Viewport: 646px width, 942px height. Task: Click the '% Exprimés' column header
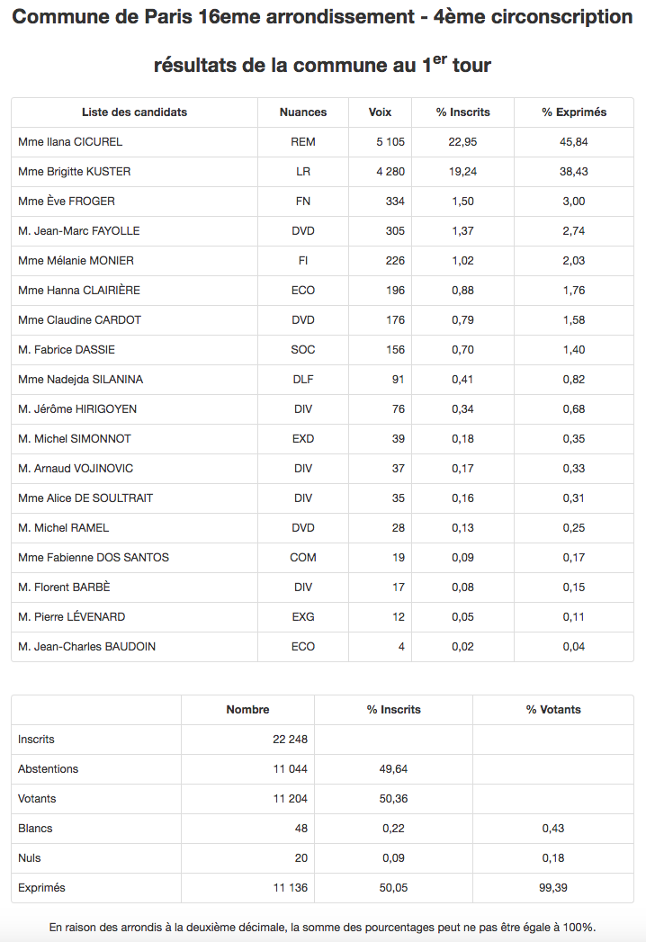point(574,112)
